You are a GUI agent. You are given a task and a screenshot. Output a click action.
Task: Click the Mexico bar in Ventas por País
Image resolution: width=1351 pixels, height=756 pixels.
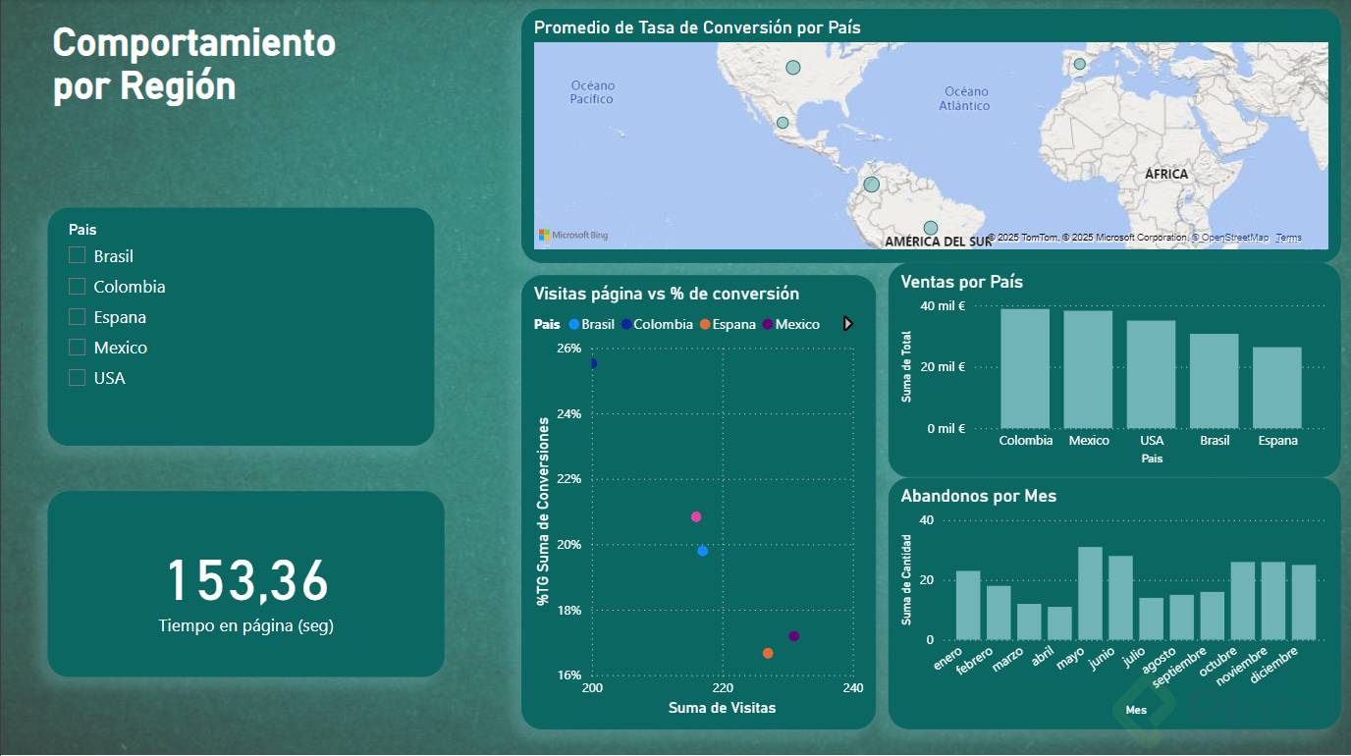pos(1088,369)
